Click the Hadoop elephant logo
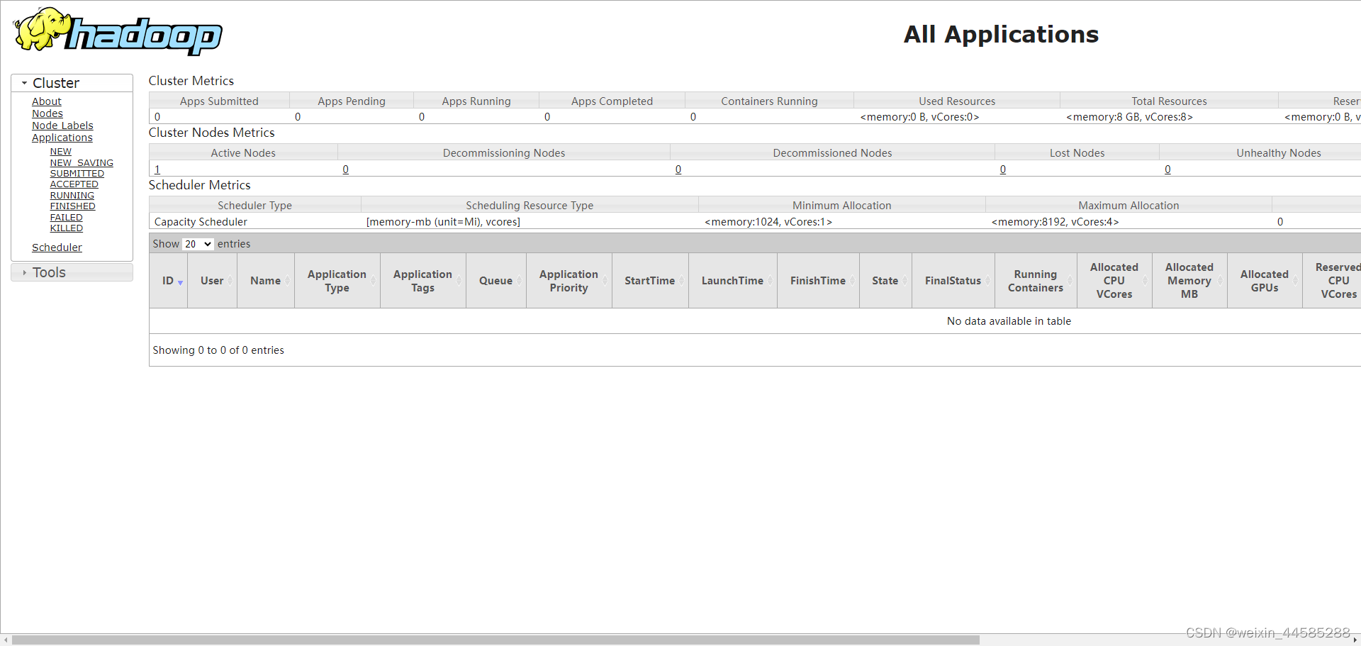Screen dimensions: 1361x646 (117, 32)
